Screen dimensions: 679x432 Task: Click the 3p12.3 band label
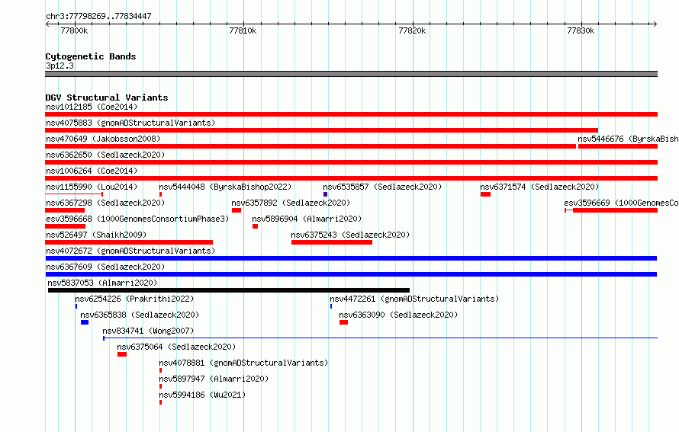(x=60, y=66)
